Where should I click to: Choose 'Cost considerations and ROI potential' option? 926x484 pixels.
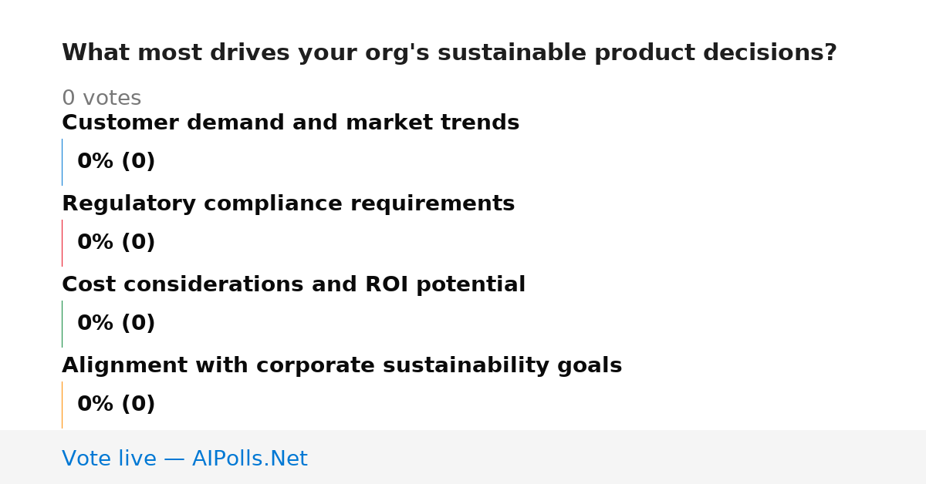[293, 285]
